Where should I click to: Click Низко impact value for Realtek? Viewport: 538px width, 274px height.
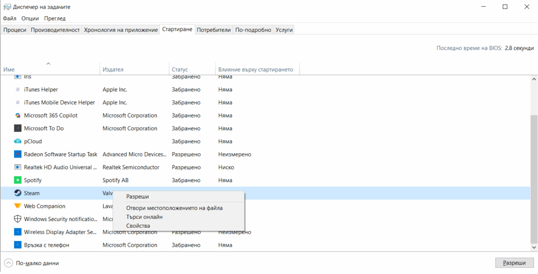[226, 167]
